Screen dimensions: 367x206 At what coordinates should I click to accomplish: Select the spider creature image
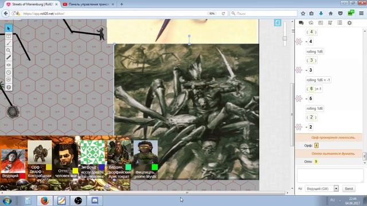[186, 112]
